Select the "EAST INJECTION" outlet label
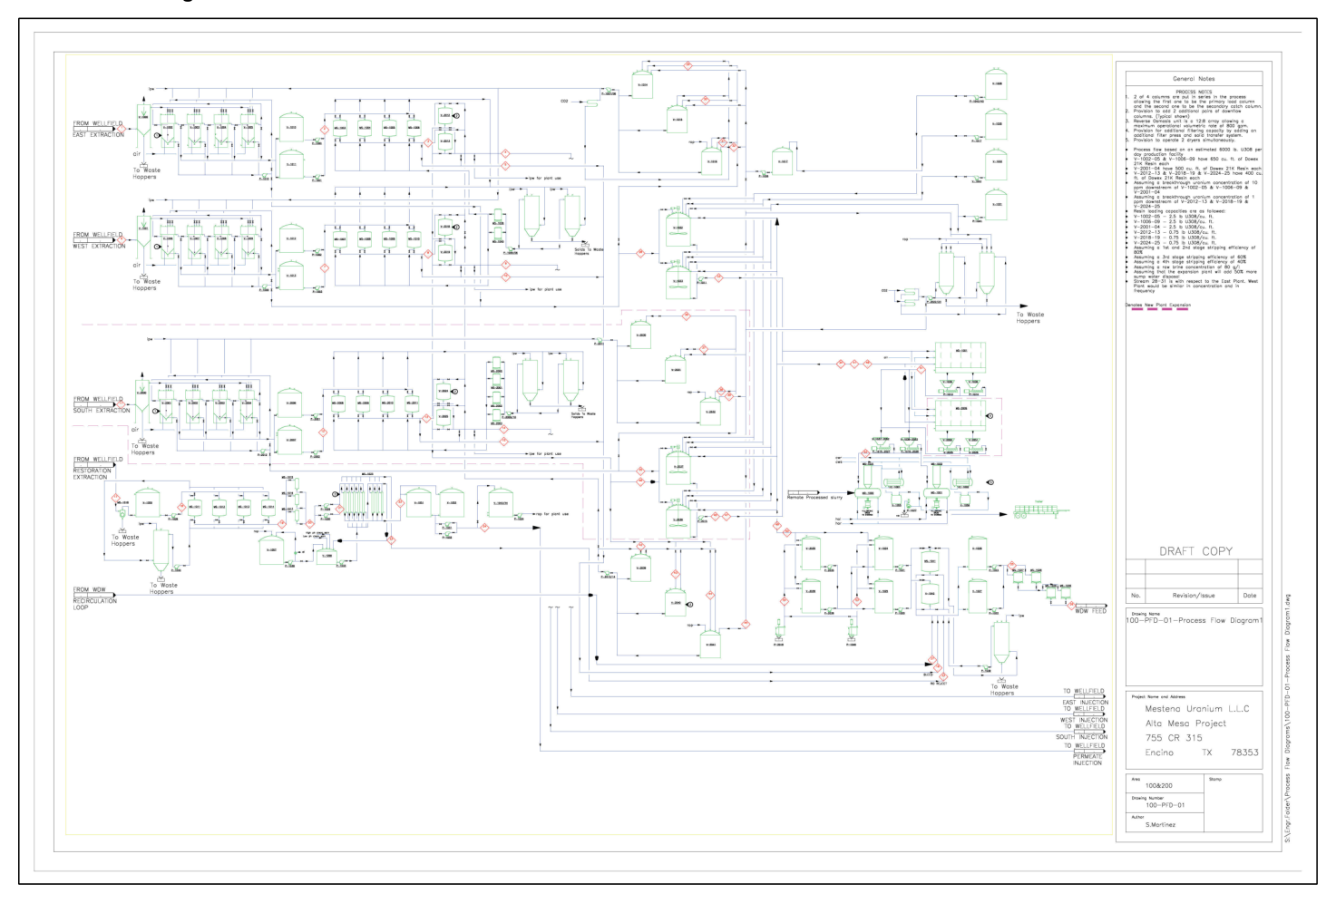 click(x=1086, y=703)
